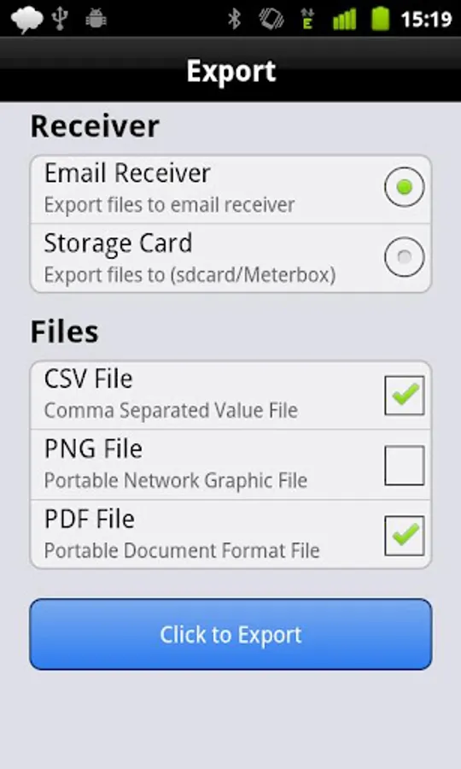Select the Email Receiver radio button
Image resolution: width=461 pixels, height=769 pixels.
coord(404,187)
